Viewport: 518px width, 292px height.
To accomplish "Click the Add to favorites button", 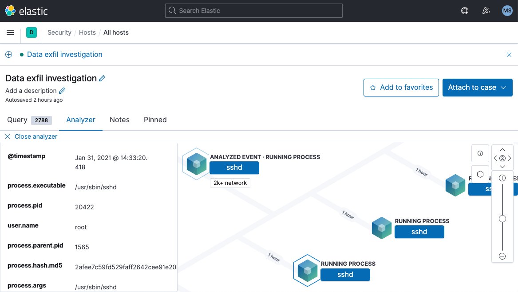I will (x=401, y=88).
